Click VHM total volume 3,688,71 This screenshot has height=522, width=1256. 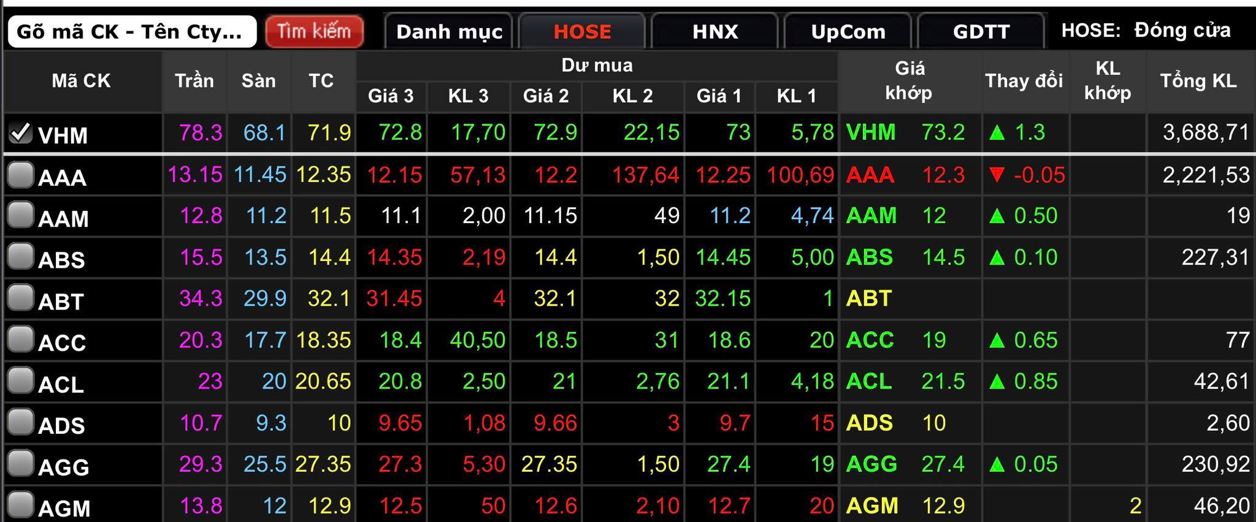(x=1206, y=132)
